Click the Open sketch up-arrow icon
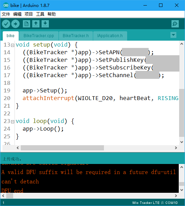Screen dimensions: 185x206 36,24
